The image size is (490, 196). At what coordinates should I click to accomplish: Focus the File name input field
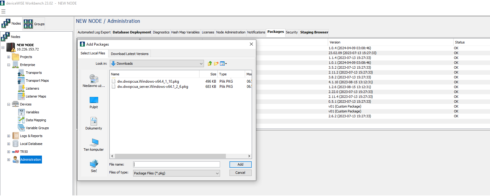(x=177, y=164)
